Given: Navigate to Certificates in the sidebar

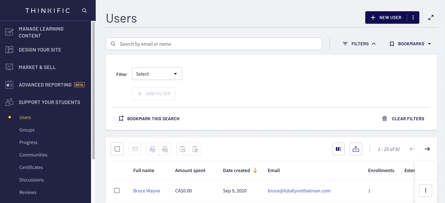Looking at the screenshot, I should 31,167.
